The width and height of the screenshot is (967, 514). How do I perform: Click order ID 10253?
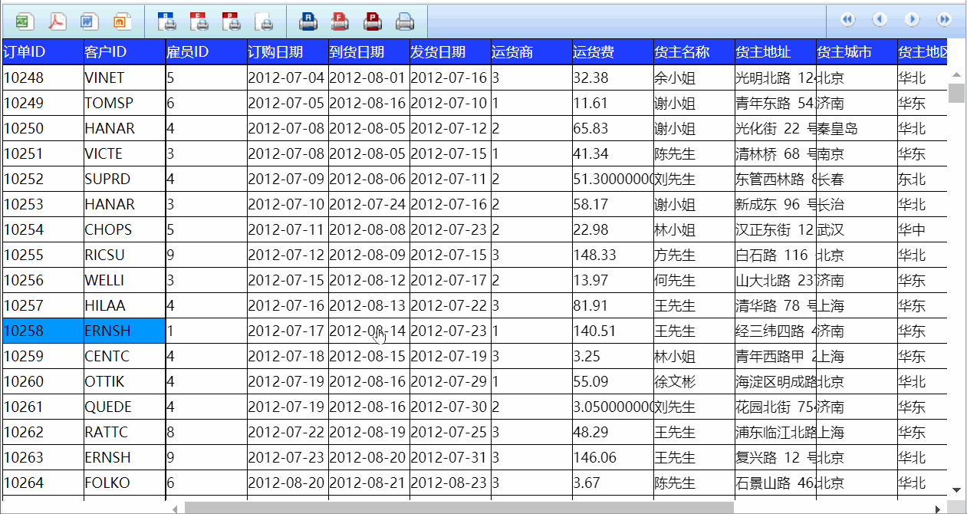[43, 204]
